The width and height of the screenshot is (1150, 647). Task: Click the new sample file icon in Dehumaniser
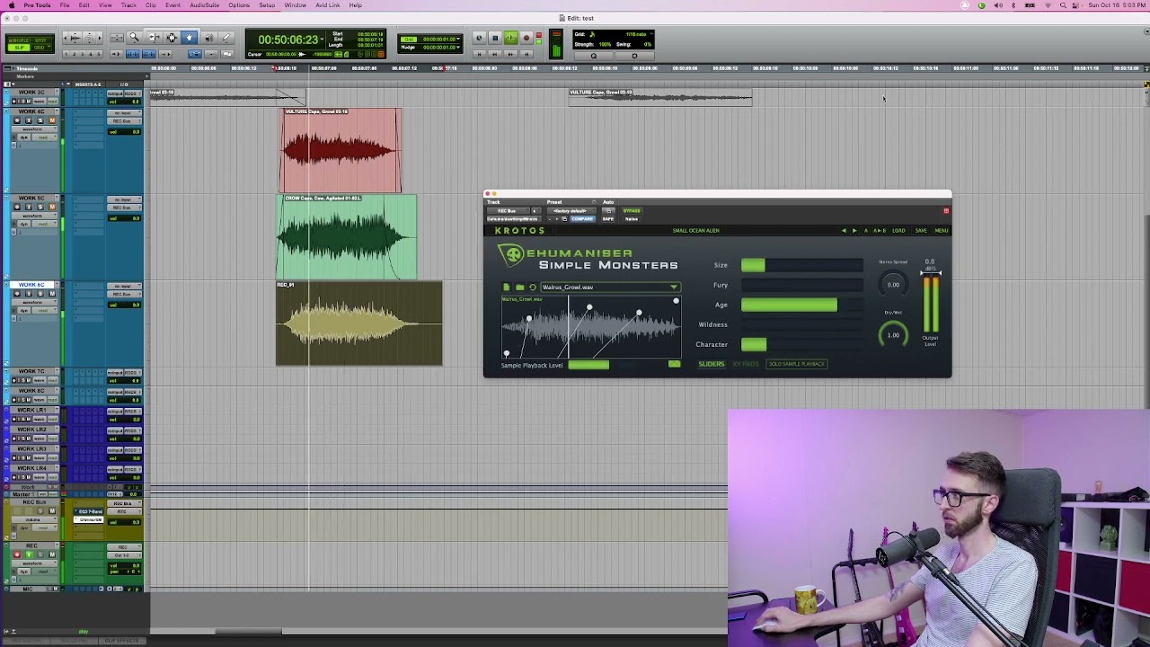507,287
